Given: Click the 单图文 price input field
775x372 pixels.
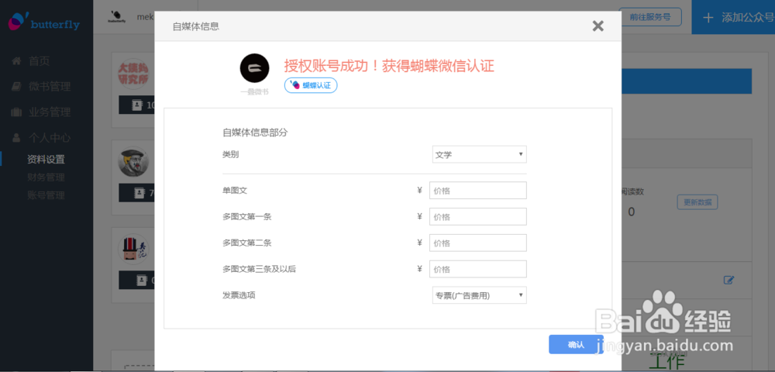Looking at the screenshot, I should tap(478, 191).
